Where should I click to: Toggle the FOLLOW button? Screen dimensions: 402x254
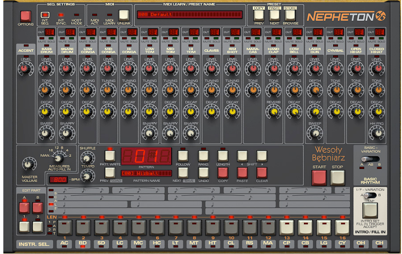pos(183,156)
